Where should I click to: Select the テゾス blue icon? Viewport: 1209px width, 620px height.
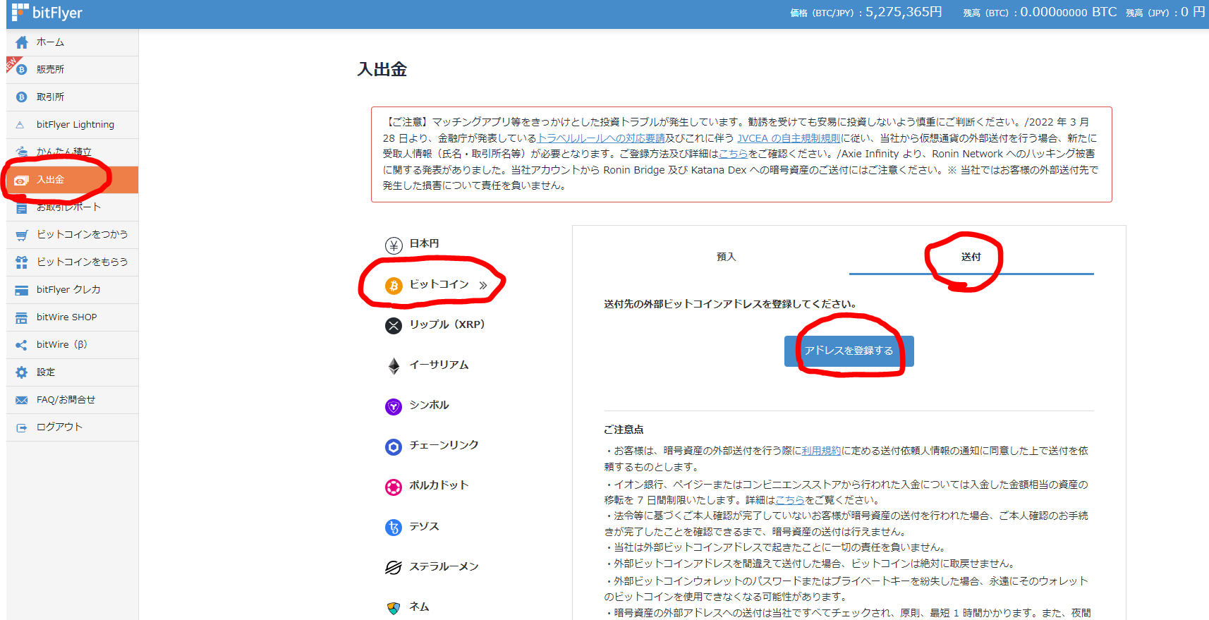tap(394, 528)
